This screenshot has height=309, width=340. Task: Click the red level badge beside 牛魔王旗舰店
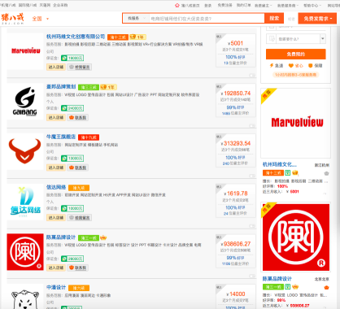point(89,137)
